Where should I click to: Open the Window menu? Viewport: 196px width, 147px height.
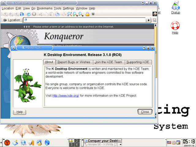tap(82, 8)
